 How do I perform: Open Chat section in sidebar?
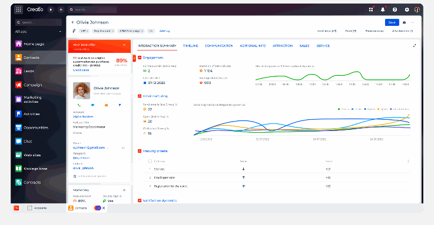[38, 142]
